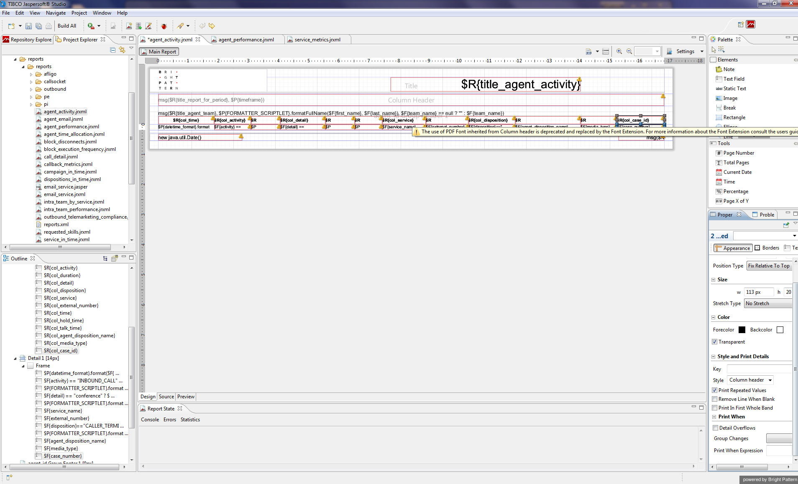Image resolution: width=798 pixels, height=484 pixels.
Task: Enable Detail Overflows checkbox
Action: tap(716, 428)
